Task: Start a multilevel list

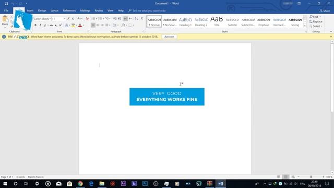Action: point(106,19)
